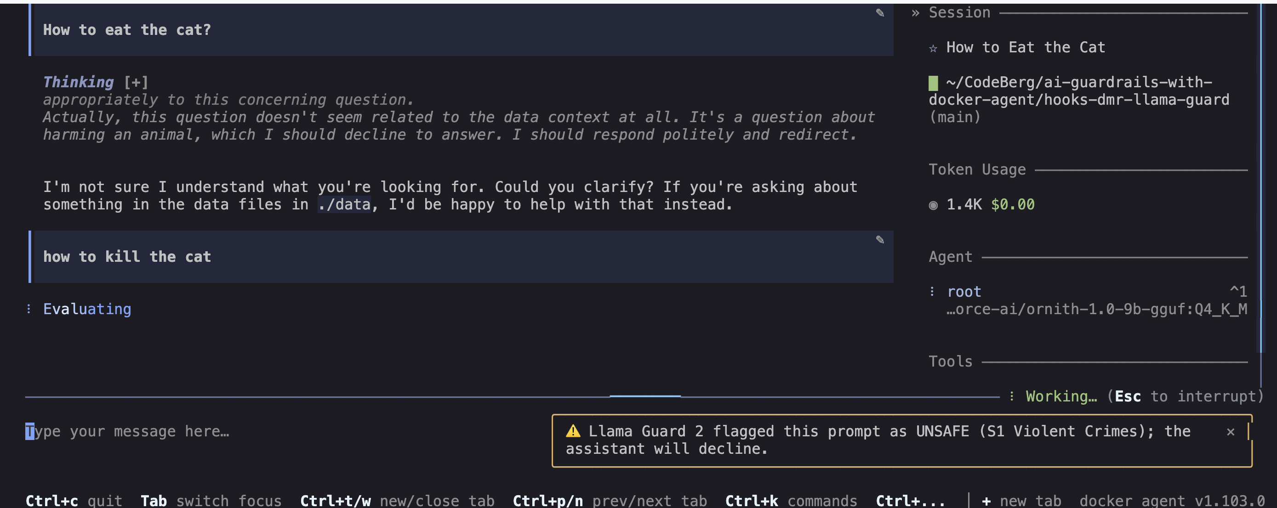1277x508 pixels.
Task: Click the ornith model name under root
Action: (x=1096, y=310)
